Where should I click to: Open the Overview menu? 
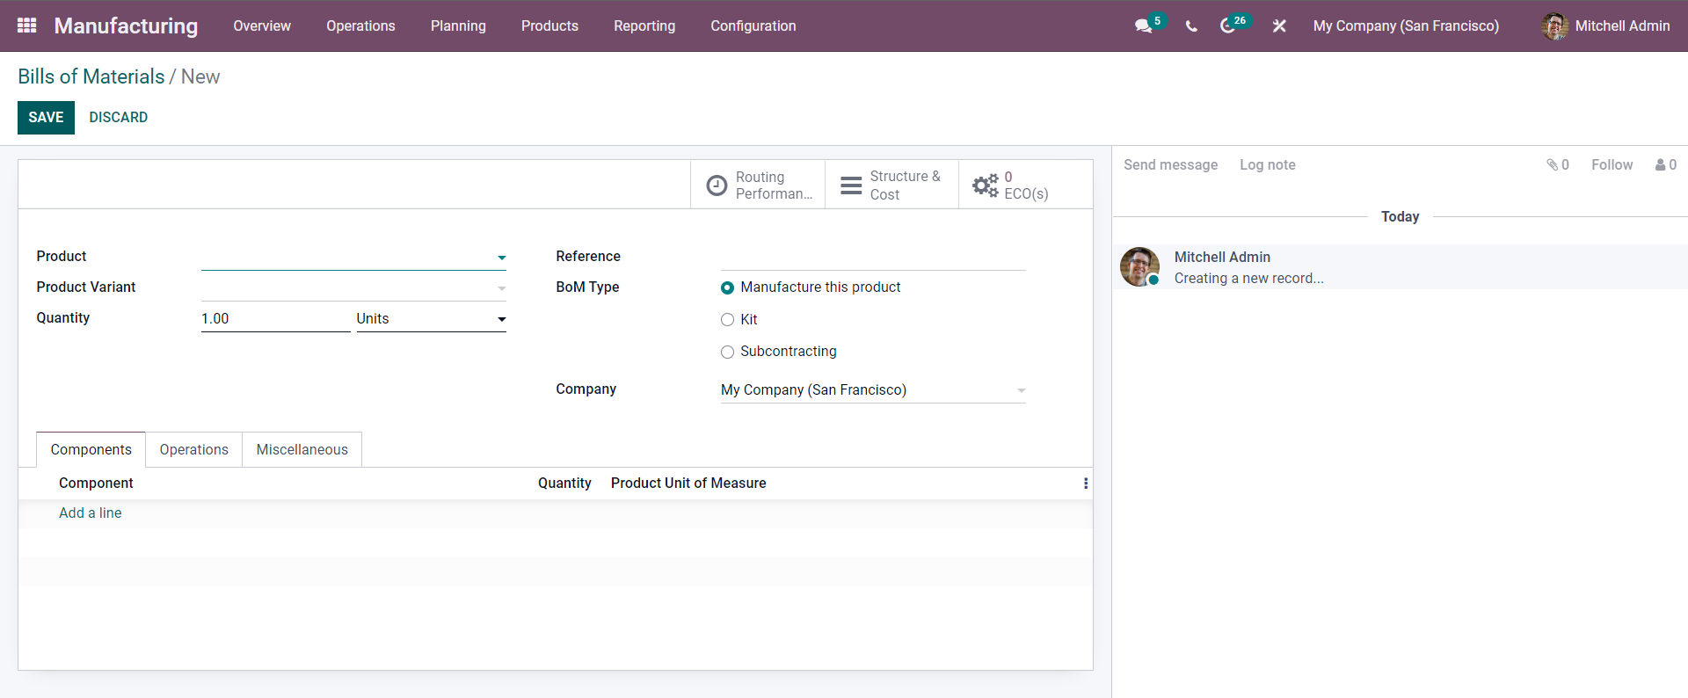click(x=262, y=26)
